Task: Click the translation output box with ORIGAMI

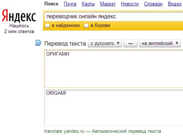Action: 113,108
